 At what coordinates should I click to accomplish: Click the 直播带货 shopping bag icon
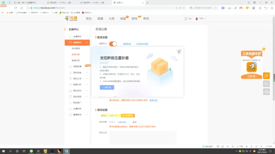[x=70, y=115]
